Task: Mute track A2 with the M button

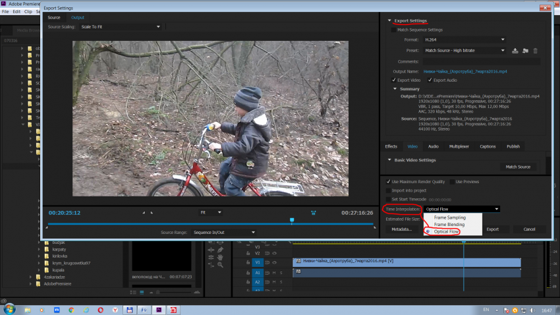Action: click(x=274, y=282)
